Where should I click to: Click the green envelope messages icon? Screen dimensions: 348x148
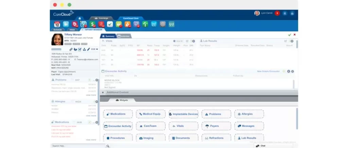119,24
